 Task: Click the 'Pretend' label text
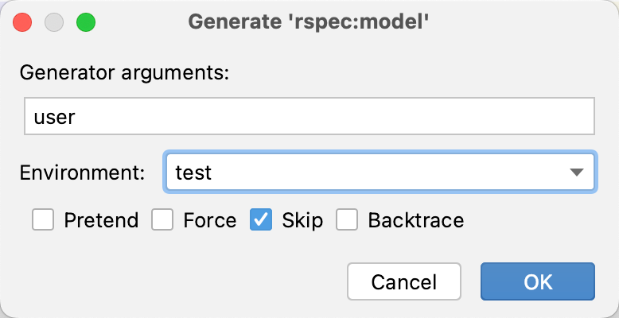[101, 219]
